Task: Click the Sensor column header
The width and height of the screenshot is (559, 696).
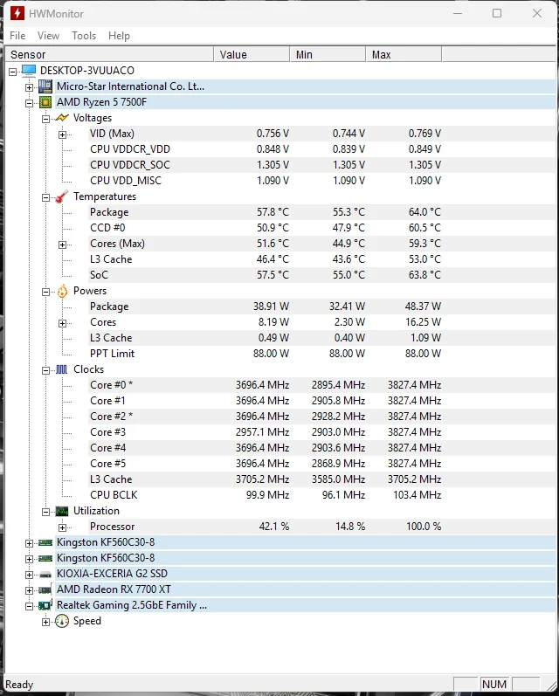Action: 109,55
